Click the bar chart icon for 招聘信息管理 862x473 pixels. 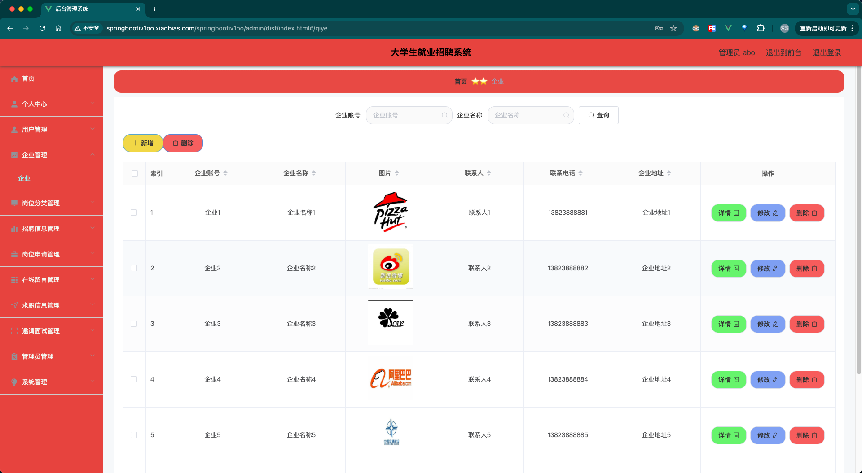tap(14, 229)
